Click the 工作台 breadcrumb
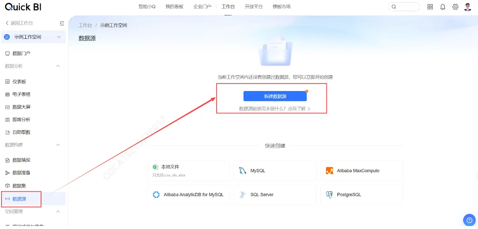 [85, 25]
